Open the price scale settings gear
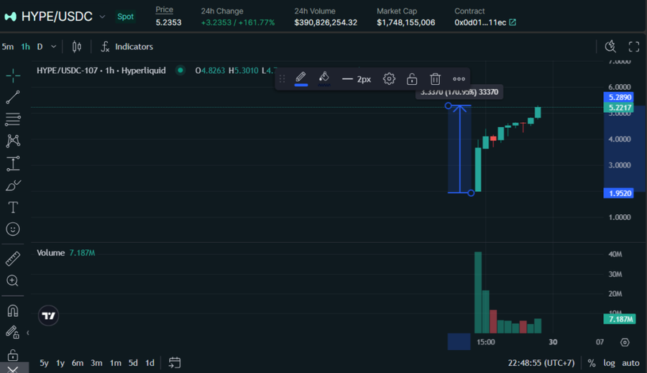The image size is (647, 373). pos(625,342)
